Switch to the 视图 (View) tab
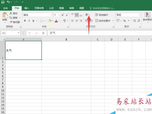The image size is (152, 114). click(81, 8)
